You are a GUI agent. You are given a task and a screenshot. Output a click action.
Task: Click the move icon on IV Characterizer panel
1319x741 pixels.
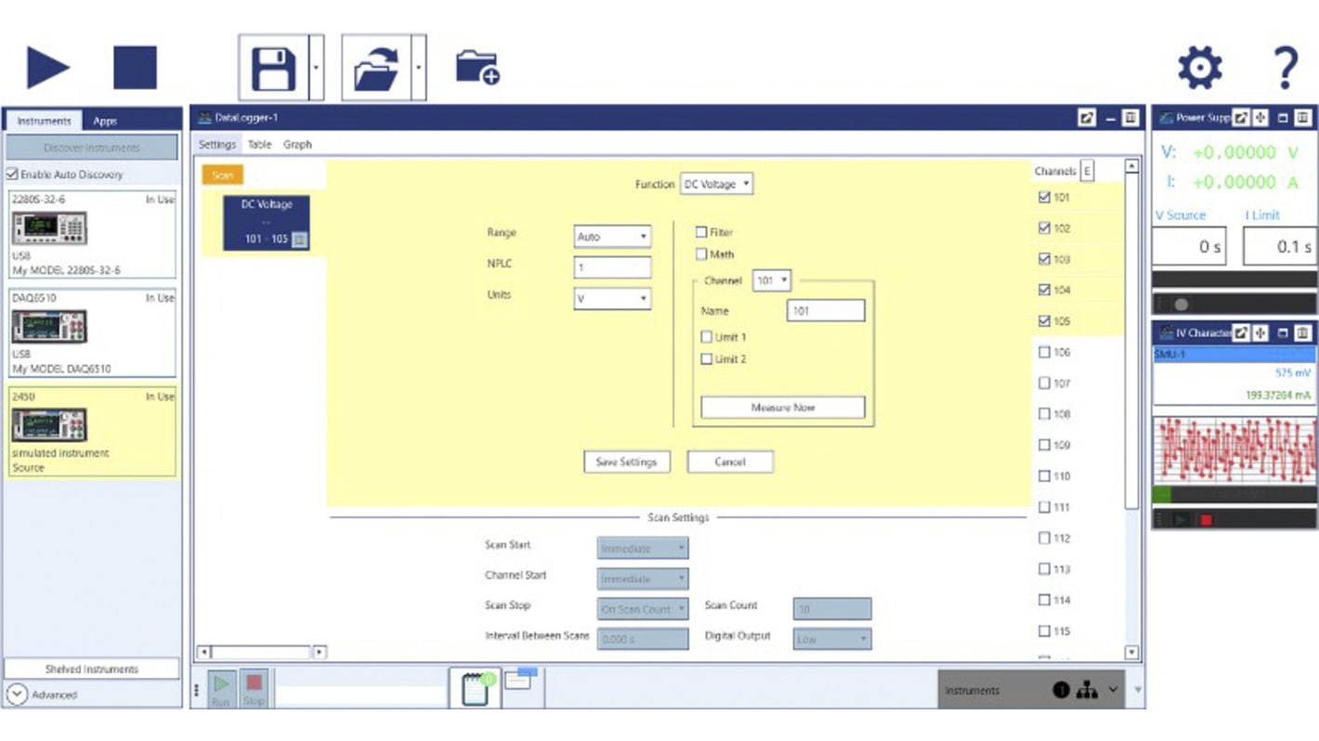(x=1260, y=332)
